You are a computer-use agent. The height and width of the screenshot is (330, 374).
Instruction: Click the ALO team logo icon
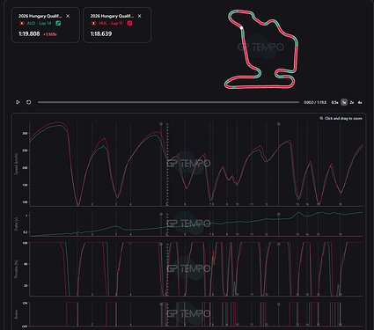(x=22, y=23)
